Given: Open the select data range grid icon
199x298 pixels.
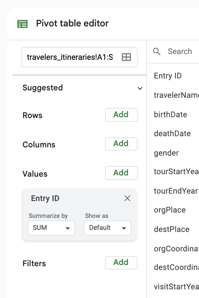Looking at the screenshot, I should (x=126, y=57).
